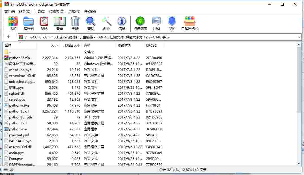The height and width of the screenshot is (175, 304).
Task: Click the 扫描病毒 (Virus scan) icon
Action: (140, 23)
